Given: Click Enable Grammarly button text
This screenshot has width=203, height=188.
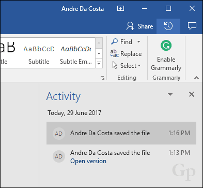Looking at the screenshot, I should pos(166,64).
